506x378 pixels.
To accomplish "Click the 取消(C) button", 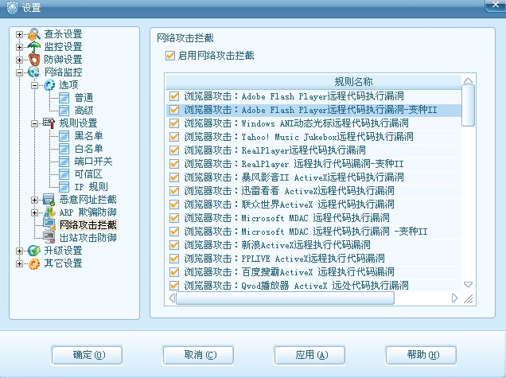I will (198, 355).
